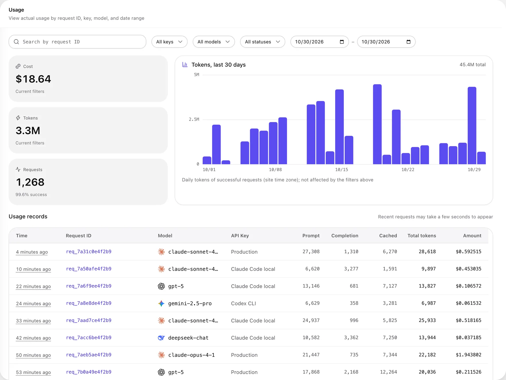The height and width of the screenshot is (380, 506).
Task: Click the Gemini icon beside gemini-2.5-pro
Action: tap(161, 304)
